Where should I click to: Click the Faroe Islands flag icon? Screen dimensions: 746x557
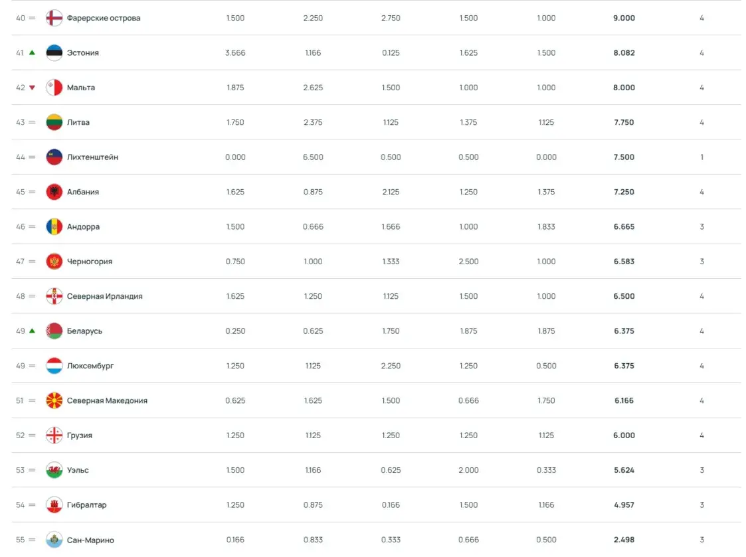[54, 18]
